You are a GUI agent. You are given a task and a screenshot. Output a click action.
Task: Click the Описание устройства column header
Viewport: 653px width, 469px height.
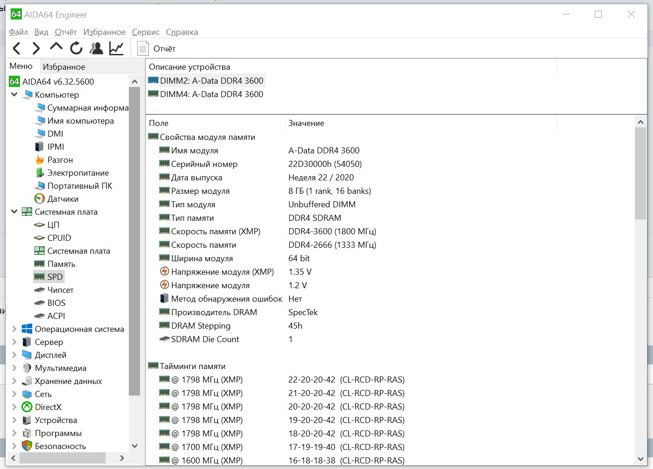[x=351, y=67]
